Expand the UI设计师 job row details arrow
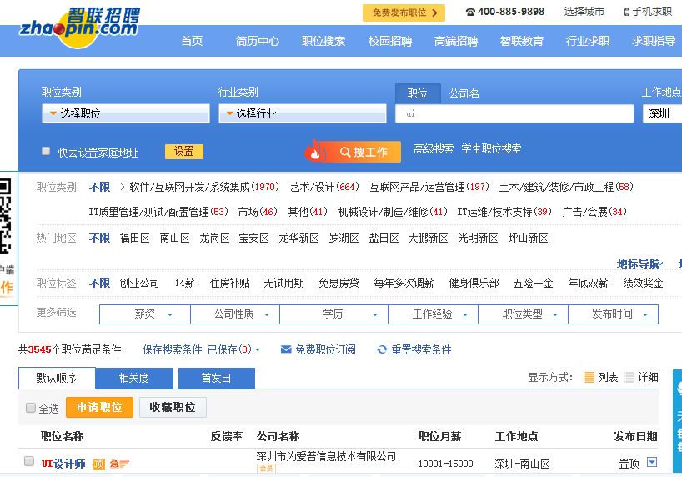The image size is (682, 477). point(652,462)
